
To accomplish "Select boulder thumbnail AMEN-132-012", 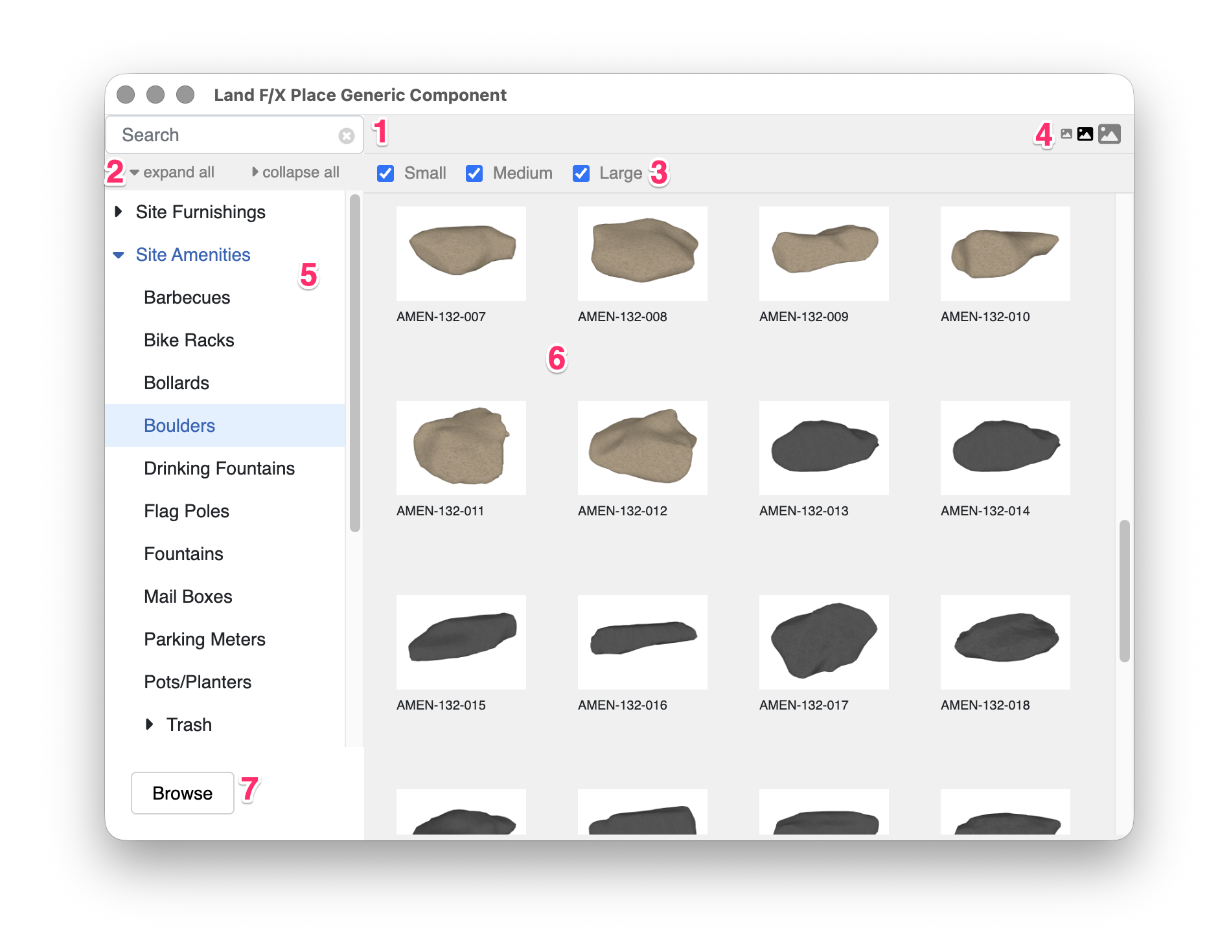I will pyautogui.click(x=643, y=448).
